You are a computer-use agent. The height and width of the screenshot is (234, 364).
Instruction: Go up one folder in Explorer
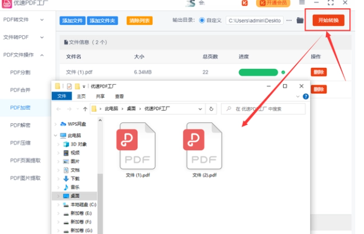pos(85,109)
